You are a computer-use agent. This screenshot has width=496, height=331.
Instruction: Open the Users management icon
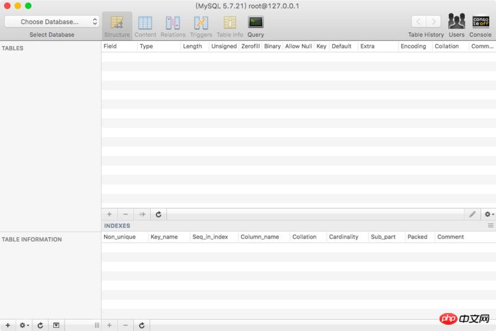point(456,25)
